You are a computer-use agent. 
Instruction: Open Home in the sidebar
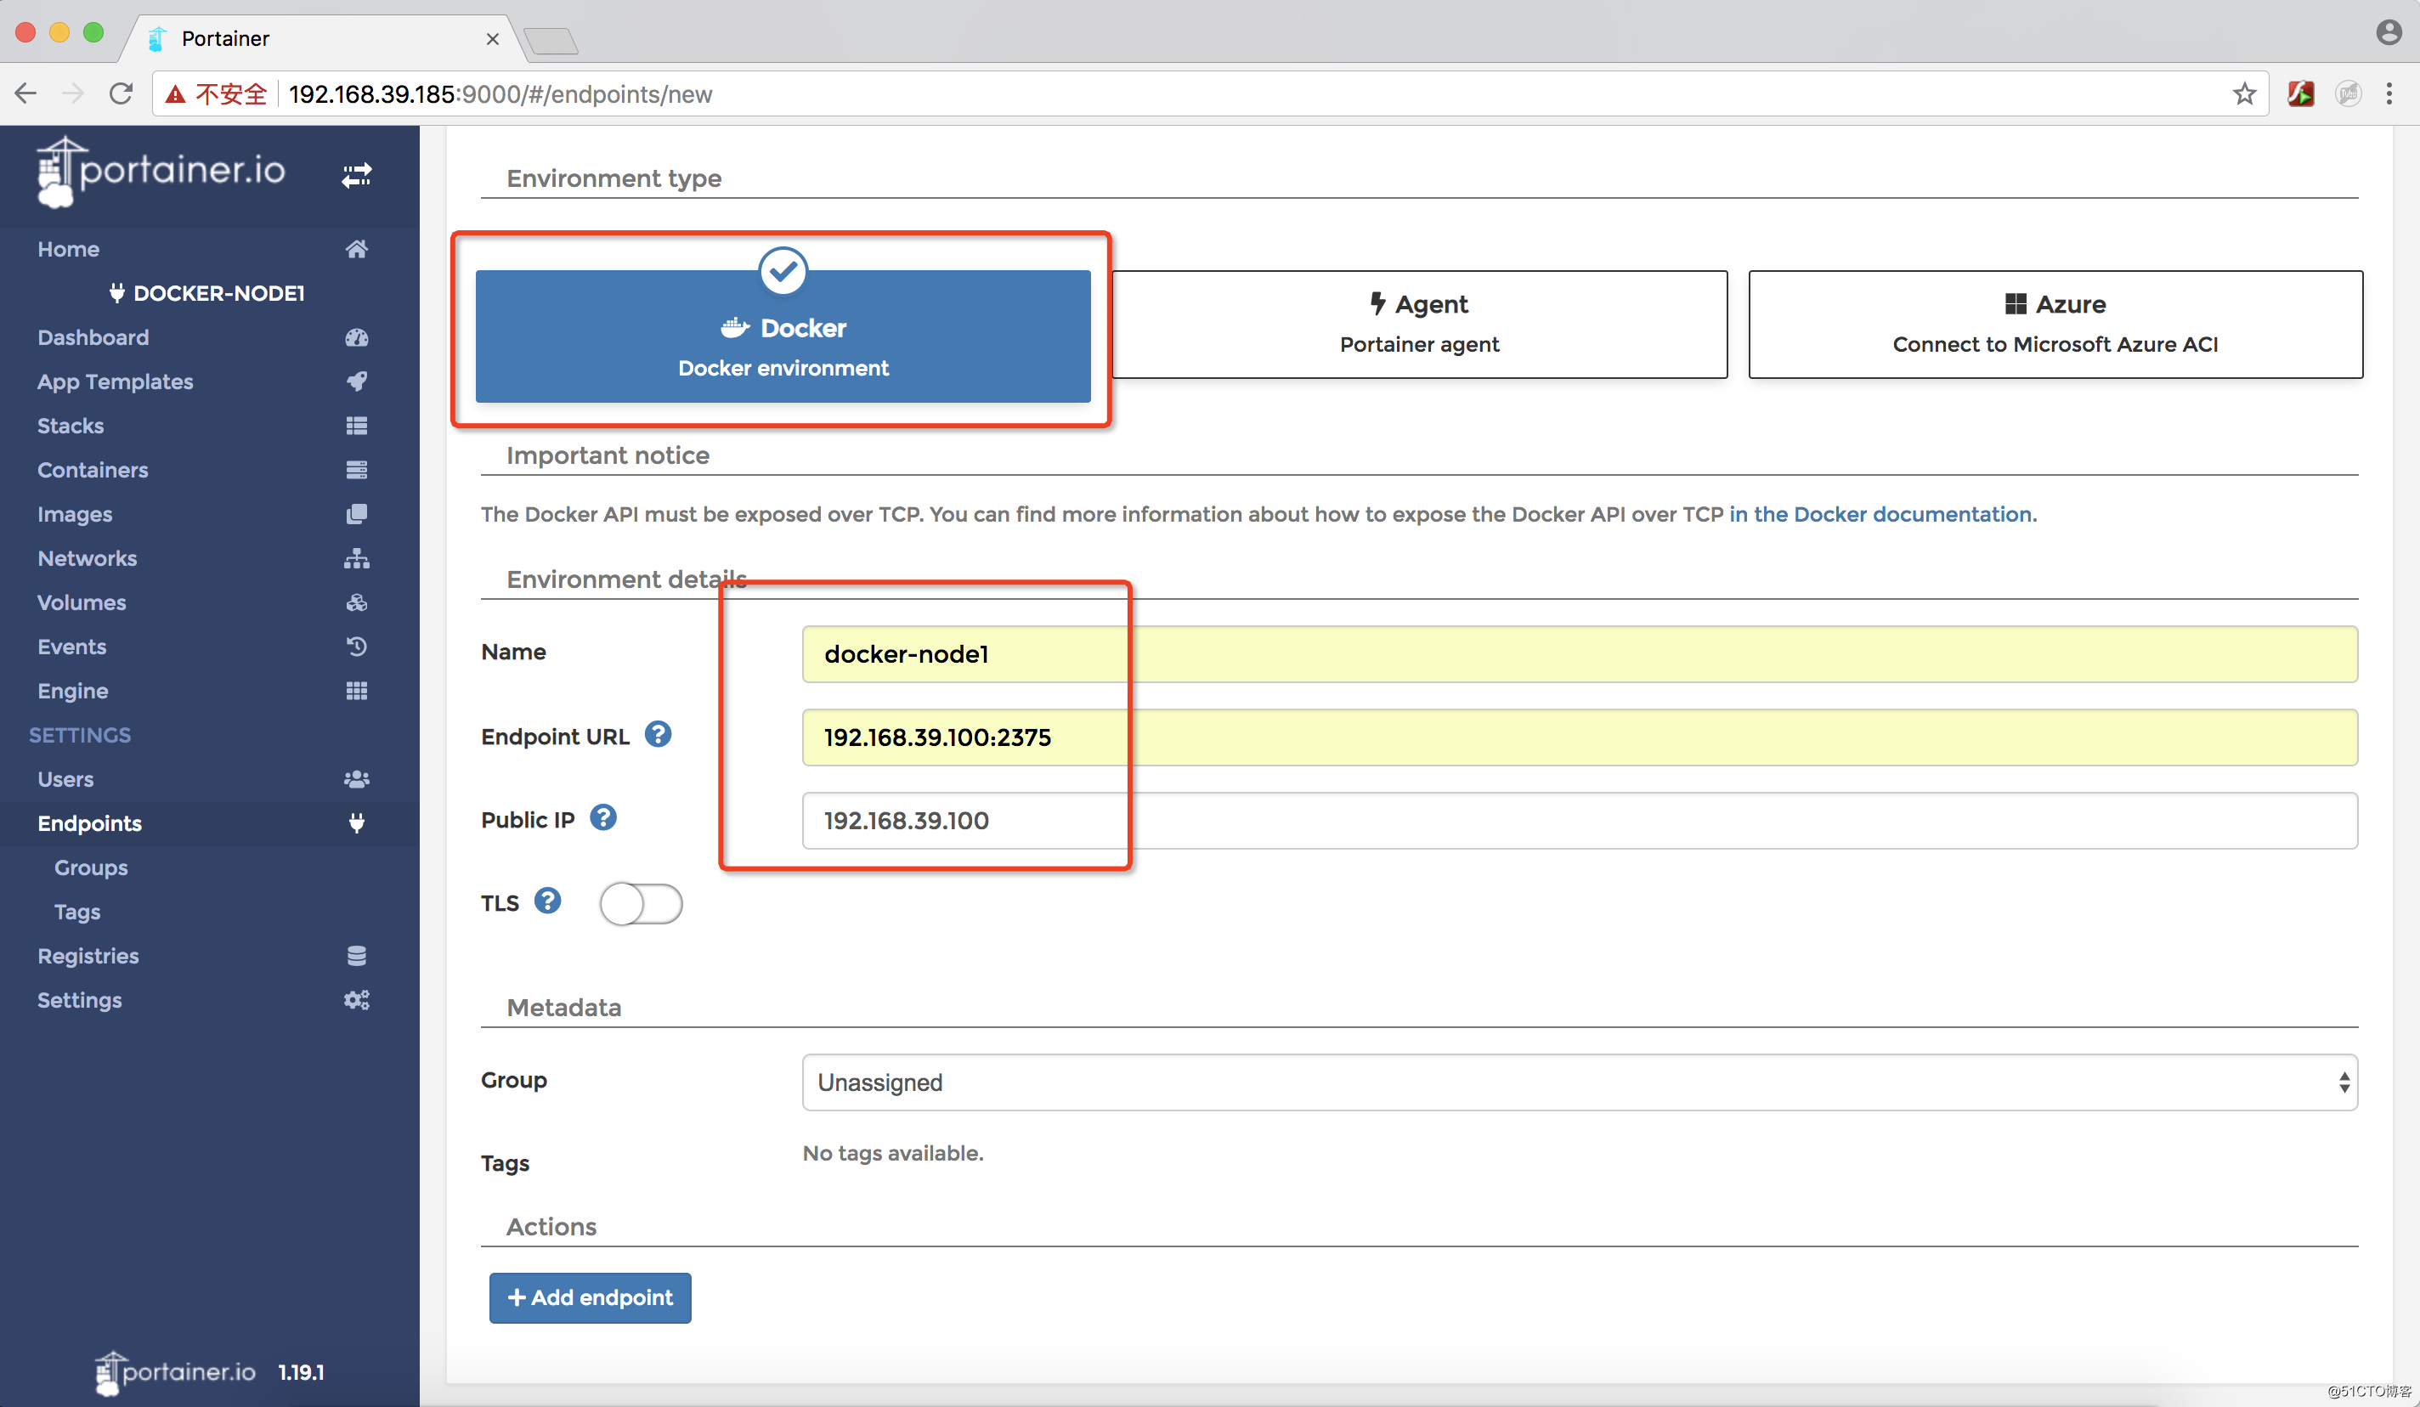tap(68, 249)
